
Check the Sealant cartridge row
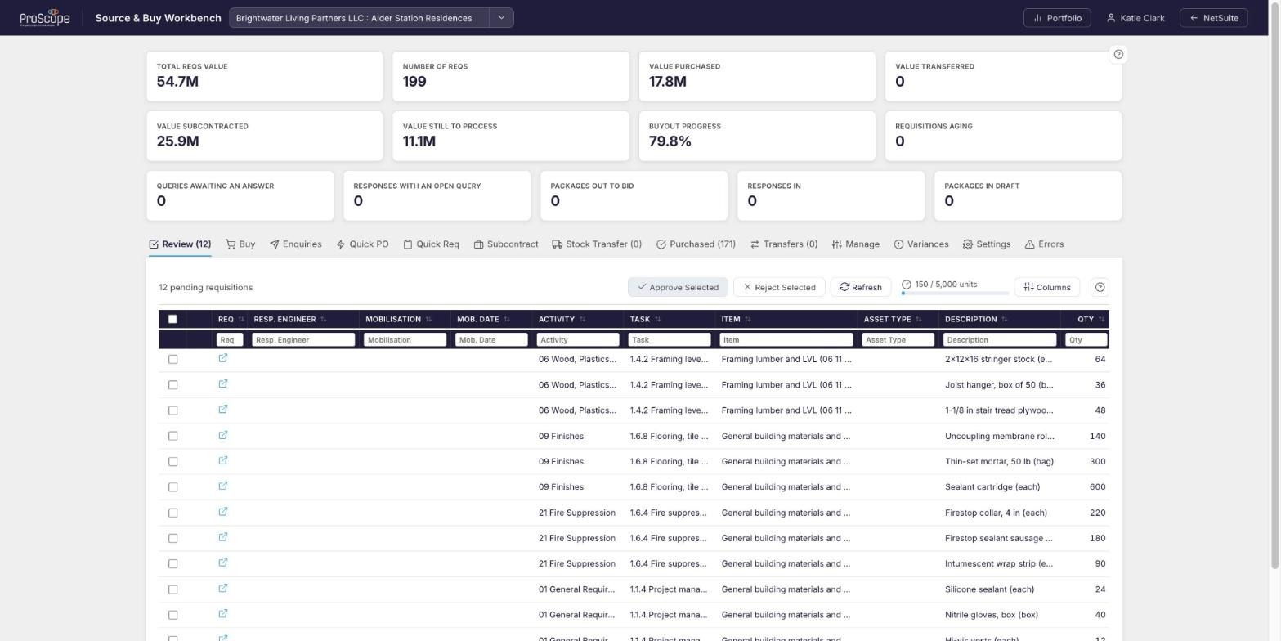(172, 487)
